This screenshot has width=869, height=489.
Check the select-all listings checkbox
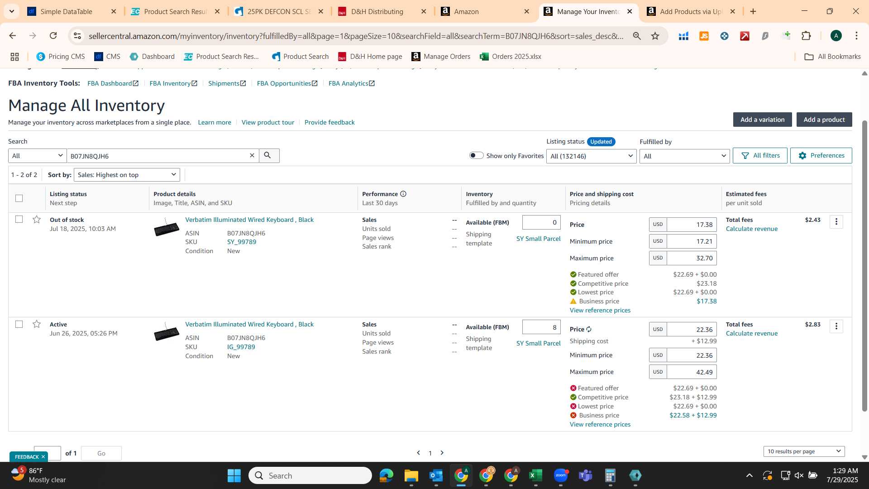pyautogui.click(x=19, y=198)
